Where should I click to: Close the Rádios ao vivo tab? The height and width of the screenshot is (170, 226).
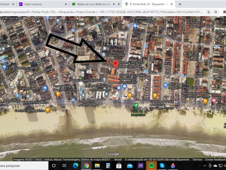click(119, 4)
